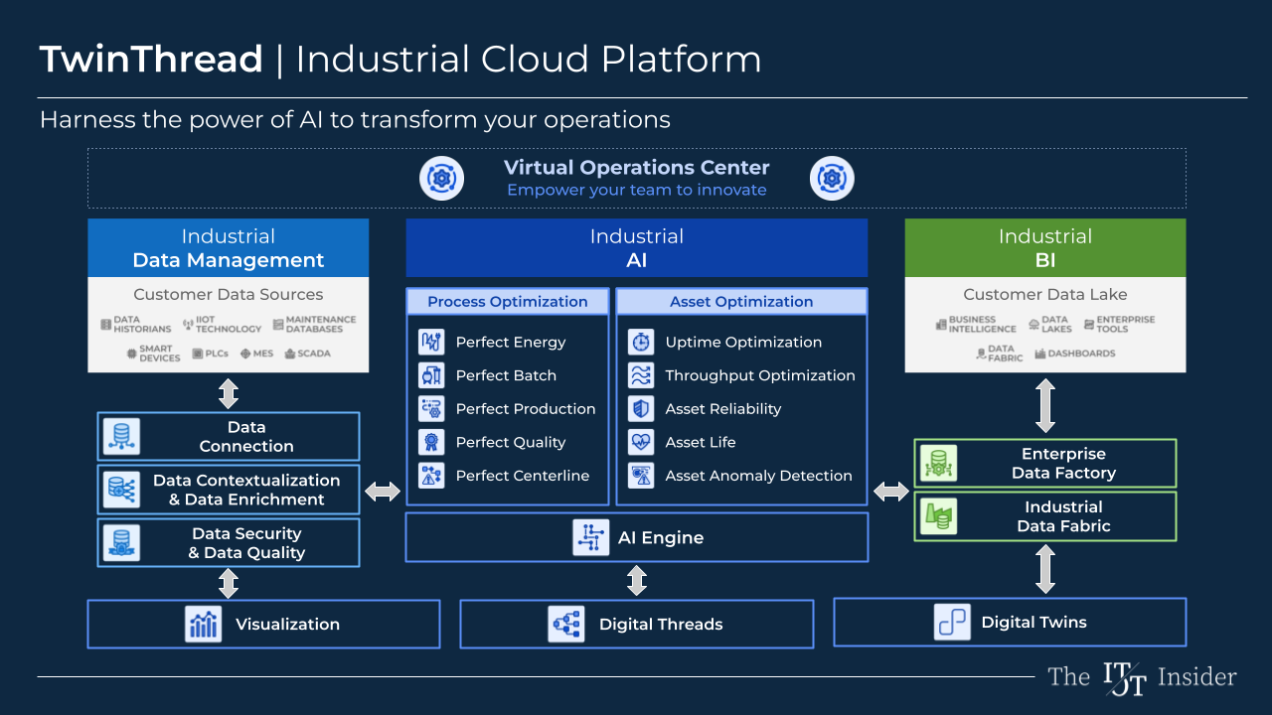1272x715 pixels.
Task: Click the Digital Twins icon
Action: click(952, 622)
